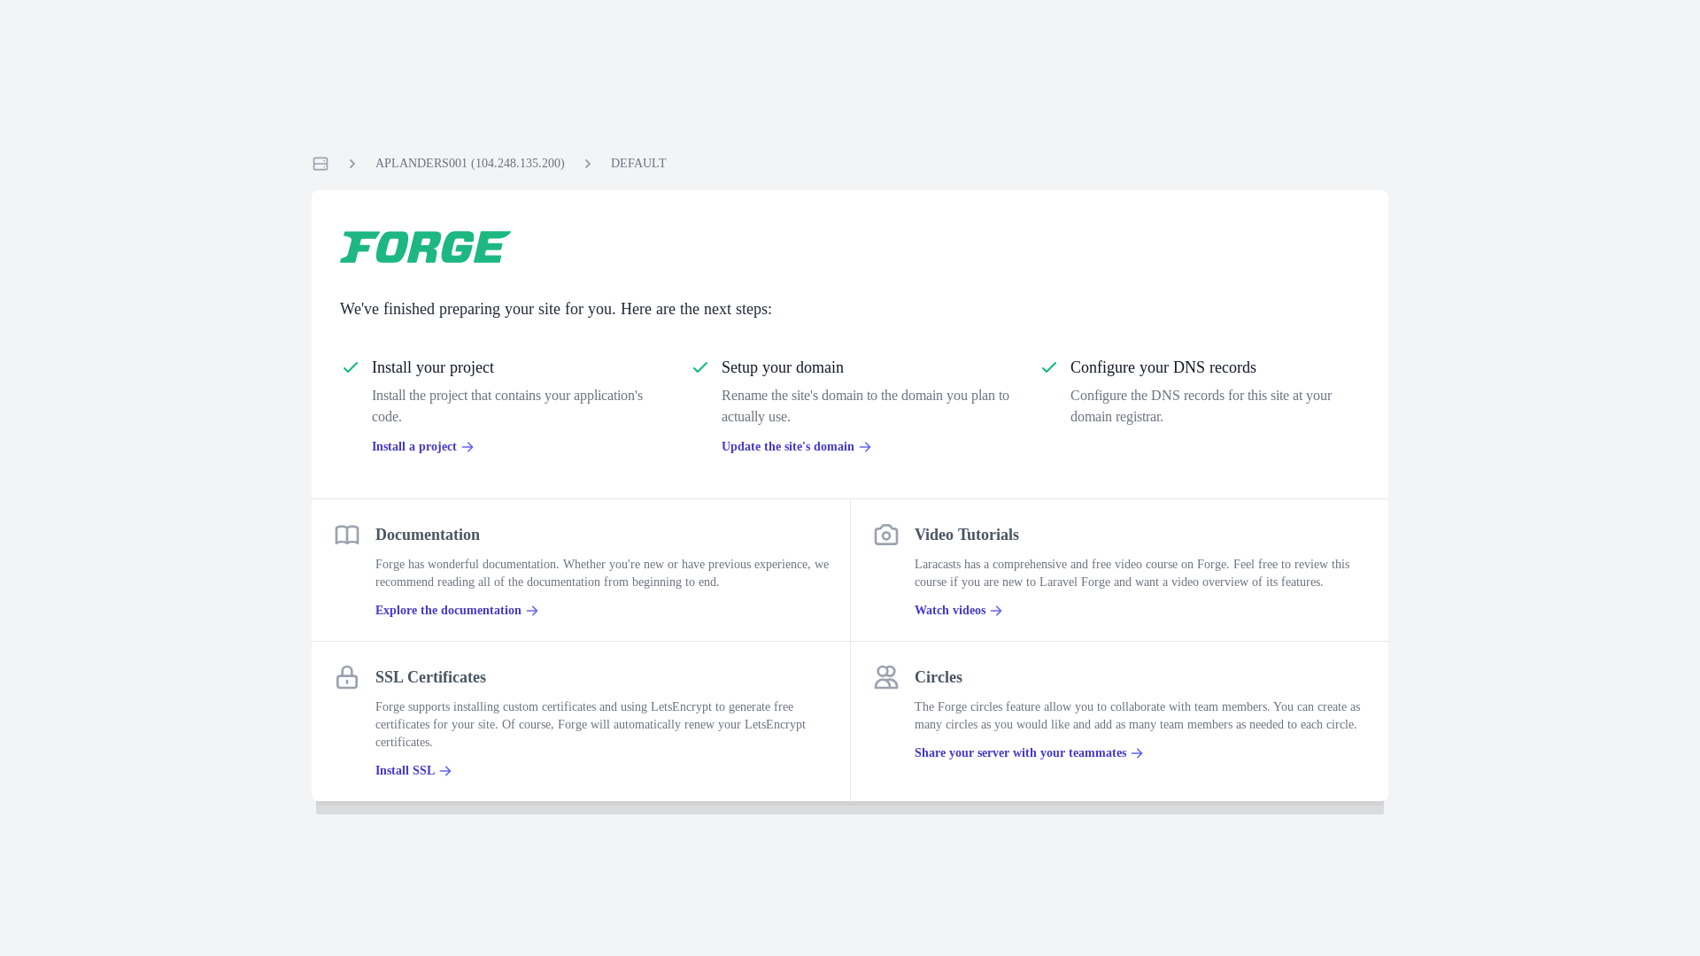Click arrow after Share your server with teammates

click(1137, 754)
